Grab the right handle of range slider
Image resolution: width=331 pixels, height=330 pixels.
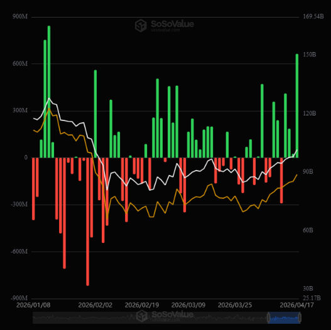coord(300,318)
